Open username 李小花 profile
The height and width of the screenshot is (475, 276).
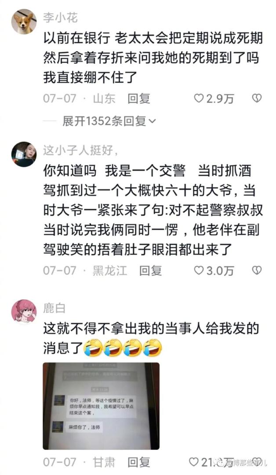tap(60, 18)
